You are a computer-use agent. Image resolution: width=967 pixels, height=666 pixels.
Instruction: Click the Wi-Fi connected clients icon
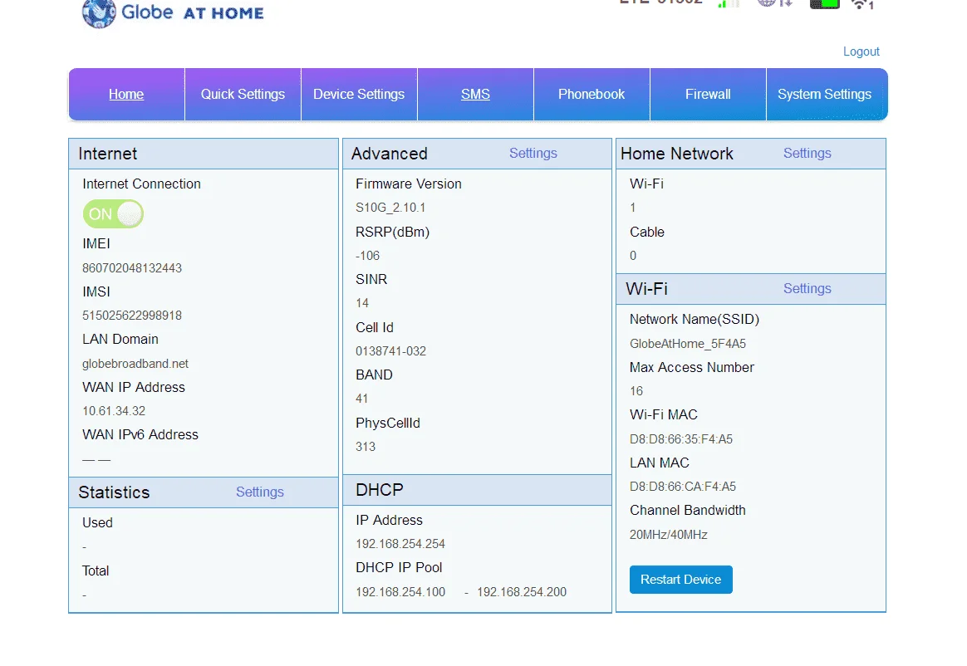coord(861,4)
